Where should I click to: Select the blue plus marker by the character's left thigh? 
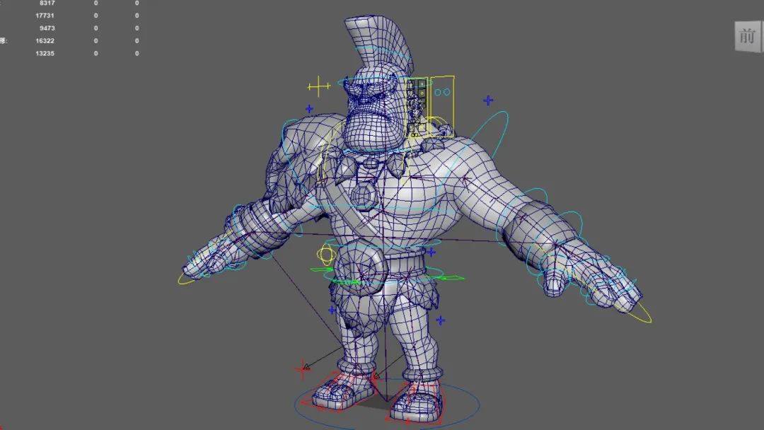point(441,320)
